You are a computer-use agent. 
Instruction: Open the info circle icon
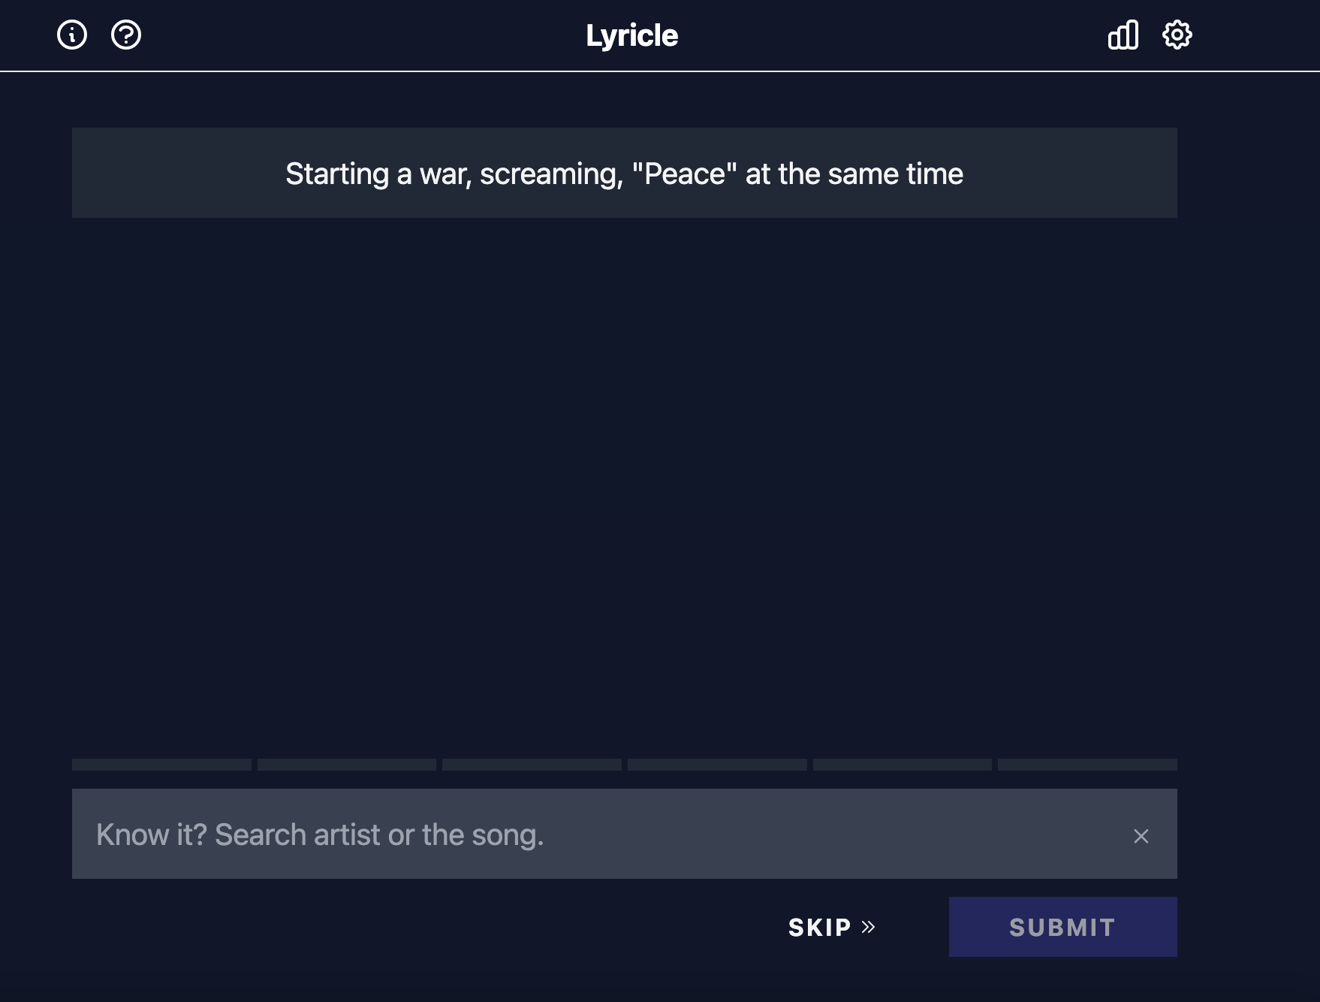point(72,35)
